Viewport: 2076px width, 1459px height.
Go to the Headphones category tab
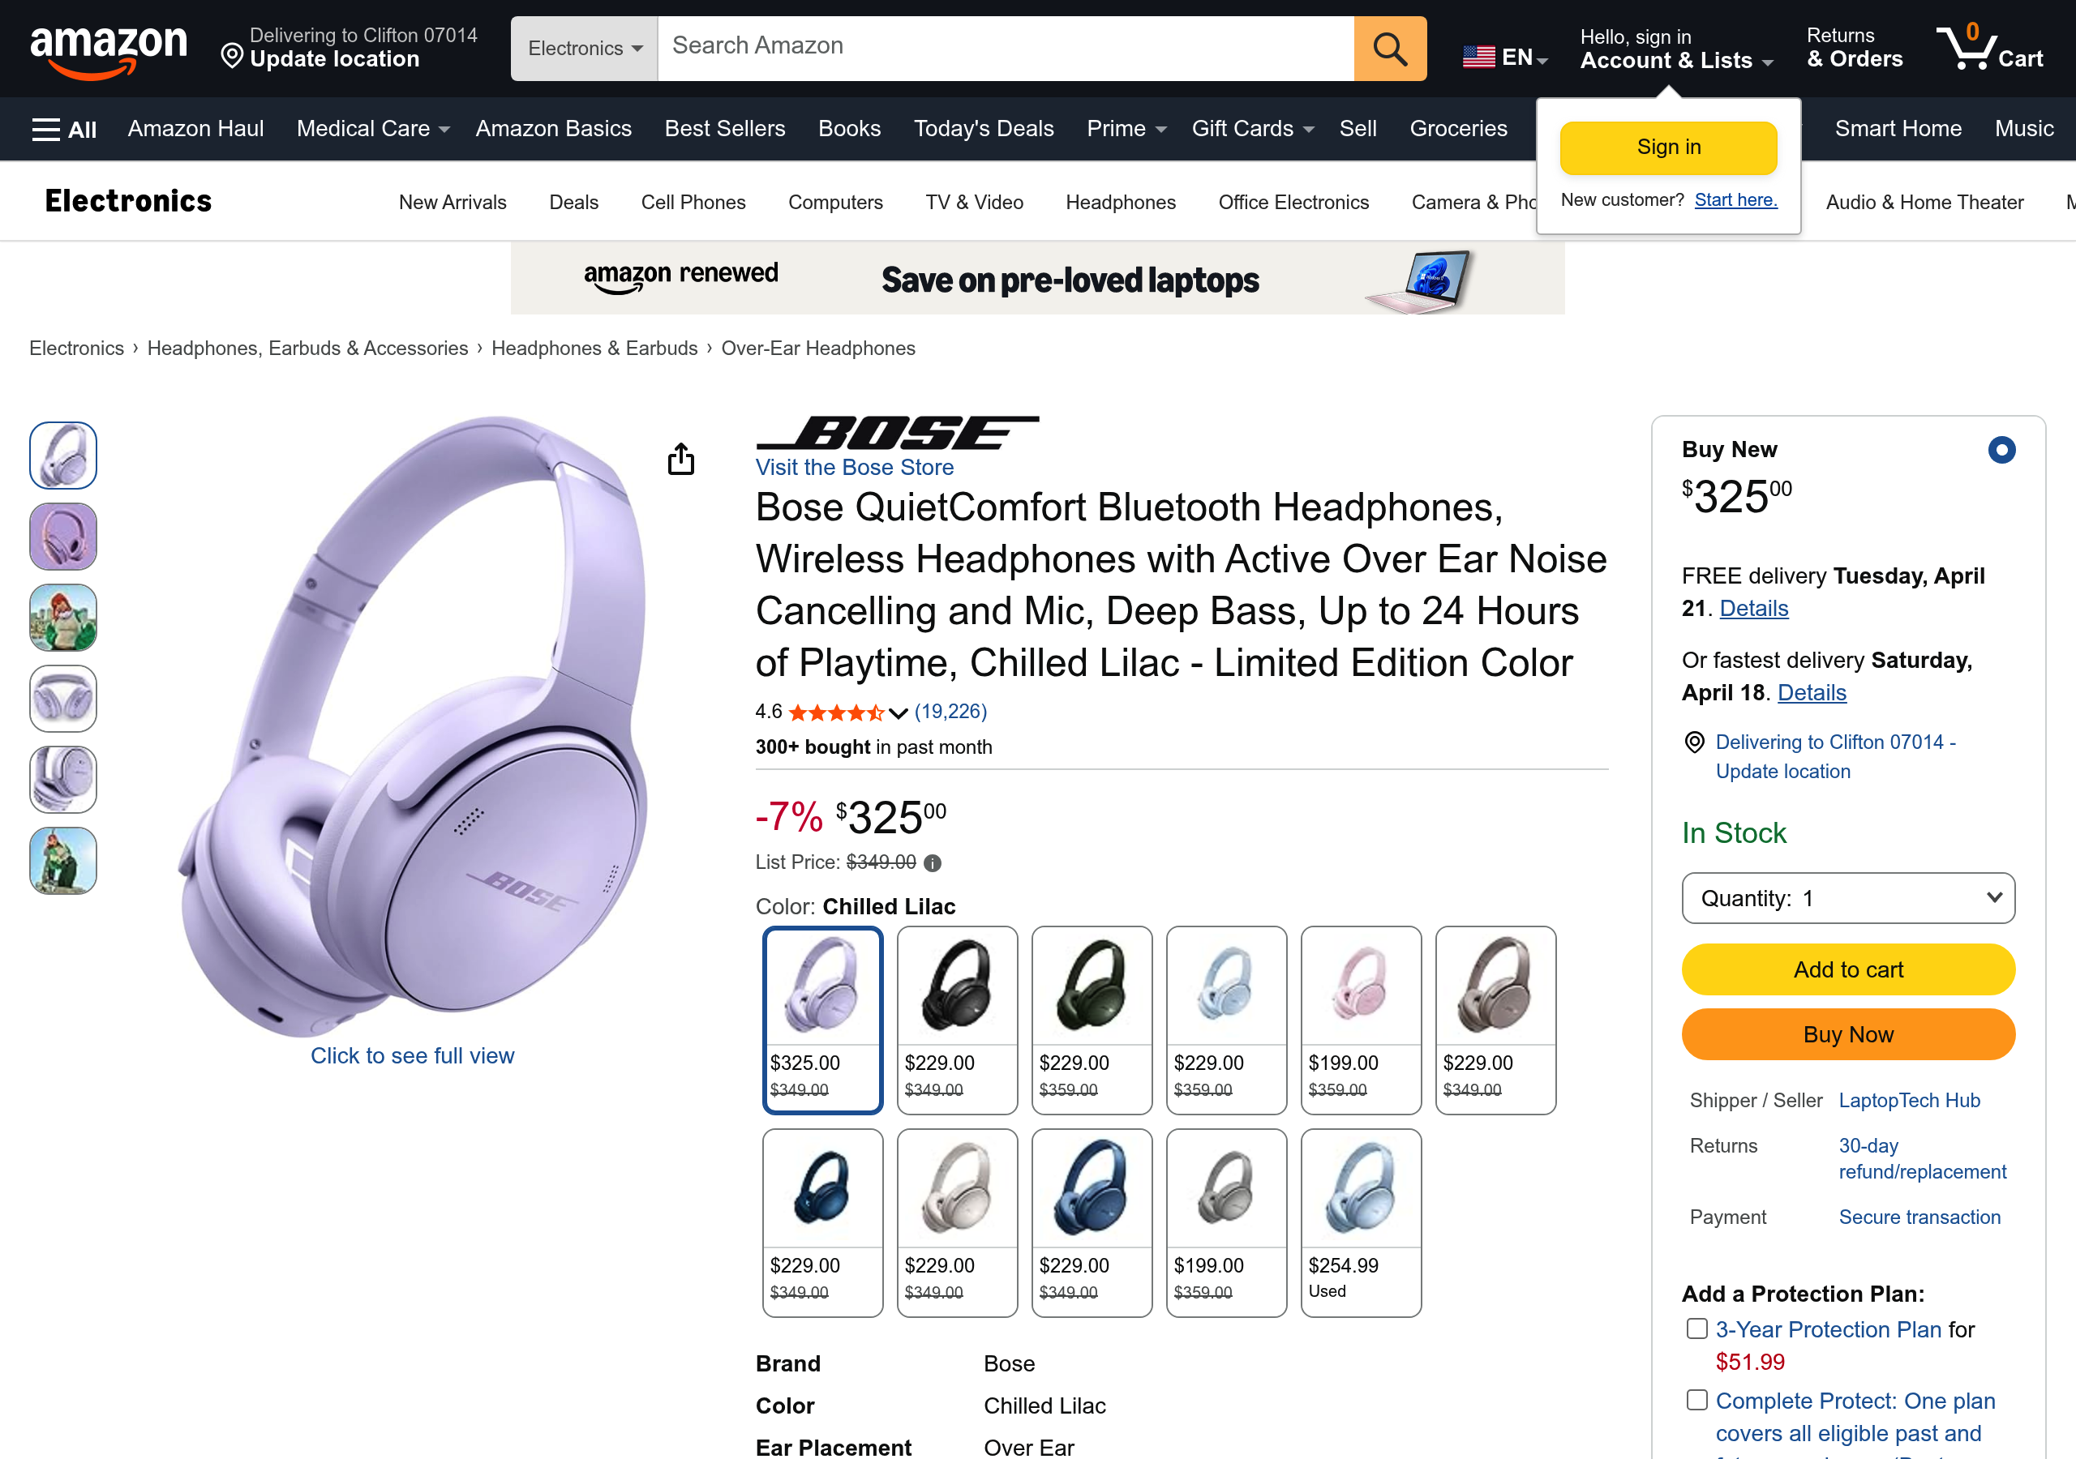coord(1120,202)
